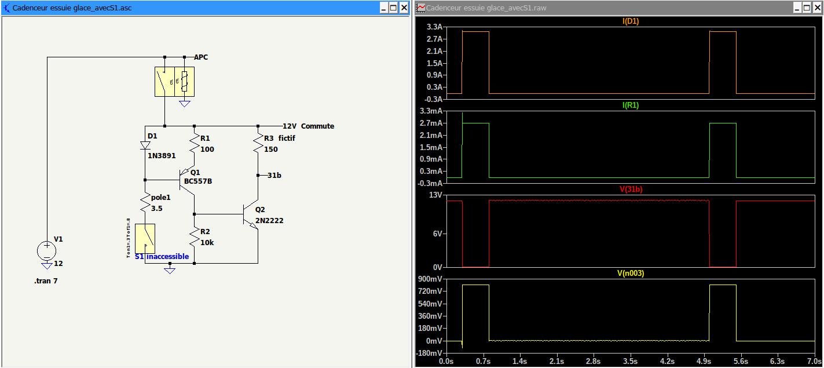Click resistor R2 symbol
This screenshot has width=824, height=368.
coord(194,238)
